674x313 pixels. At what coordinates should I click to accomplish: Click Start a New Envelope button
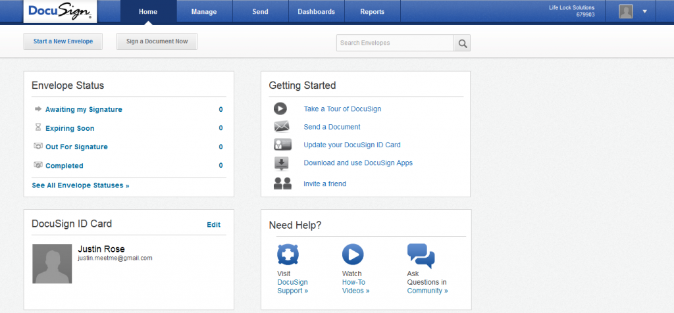coord(63,41)
